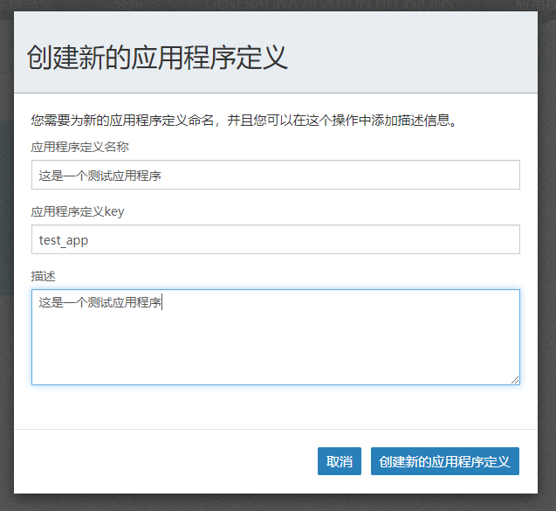556x511 pixels.
Task: Click the test_app text in key field
Action: click(x=64, y=239)
